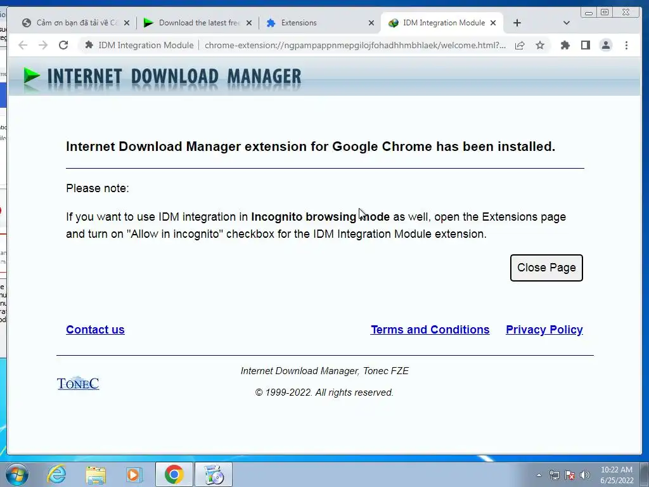The width and height of the screenshot is (649, 487).
Task: Click the installer icon in taskbar
Action: tap(214, 474)
